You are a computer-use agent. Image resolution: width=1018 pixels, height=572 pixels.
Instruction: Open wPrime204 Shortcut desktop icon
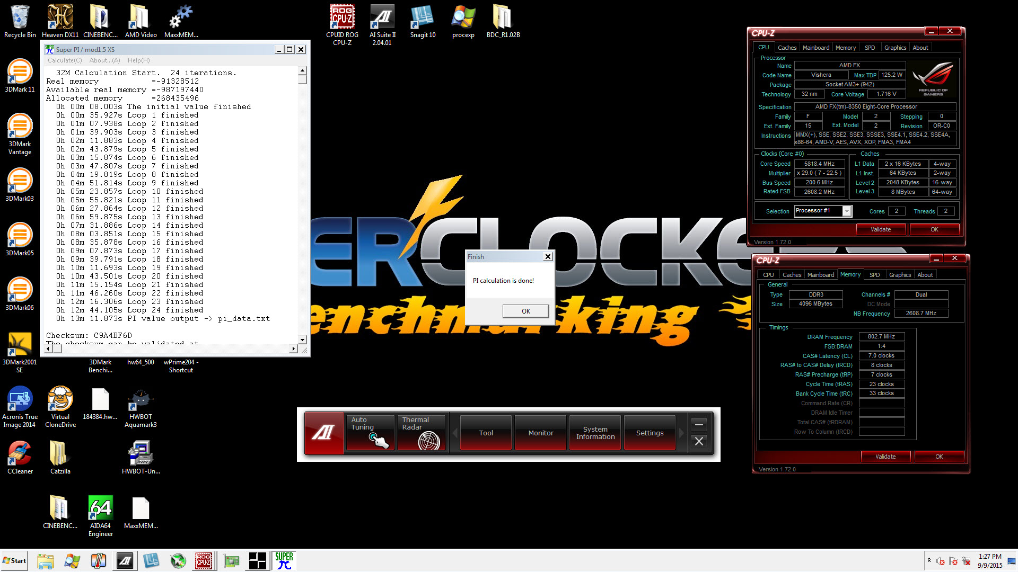(x=181, y=366)
